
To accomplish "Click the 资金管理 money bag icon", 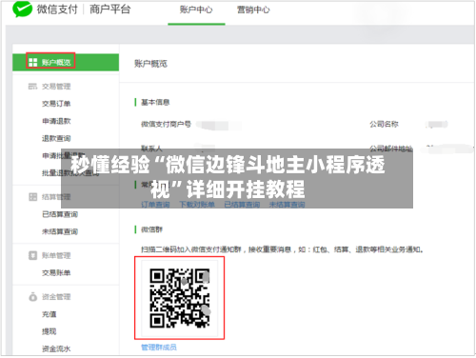I will 32,297.
